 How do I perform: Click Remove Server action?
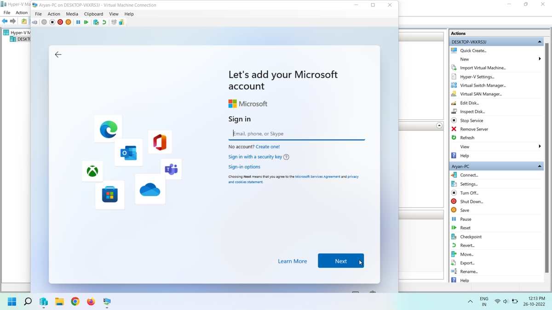(474, 129)
